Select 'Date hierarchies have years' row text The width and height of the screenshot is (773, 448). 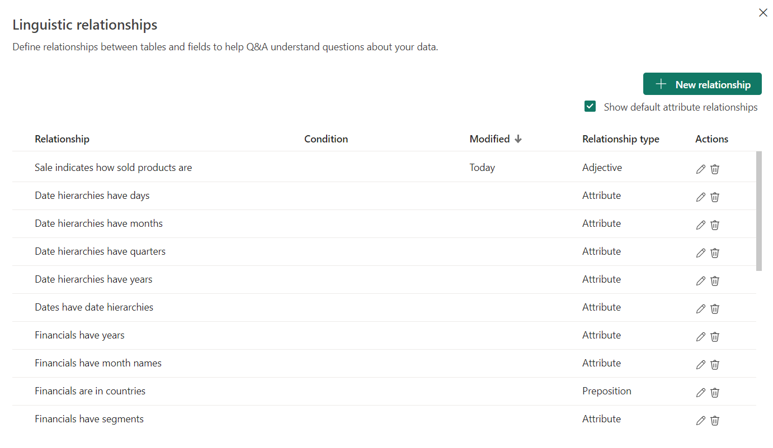(x=93, y=279)
